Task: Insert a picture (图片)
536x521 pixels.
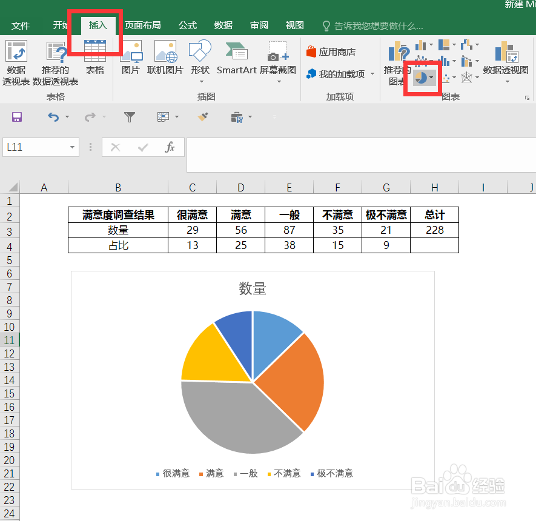Action: pyautogui.click(x=131, y=57)
